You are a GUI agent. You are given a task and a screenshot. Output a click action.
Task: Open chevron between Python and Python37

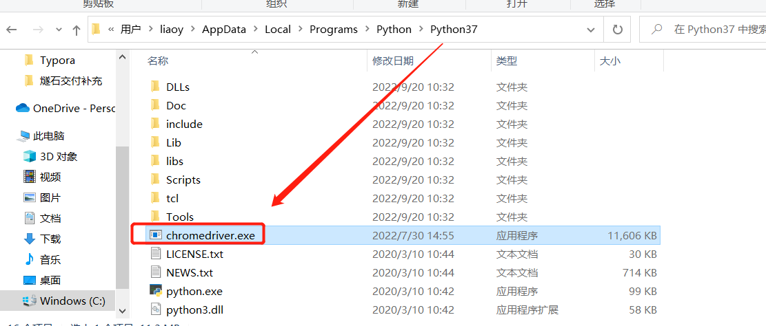tap(421, 30)
